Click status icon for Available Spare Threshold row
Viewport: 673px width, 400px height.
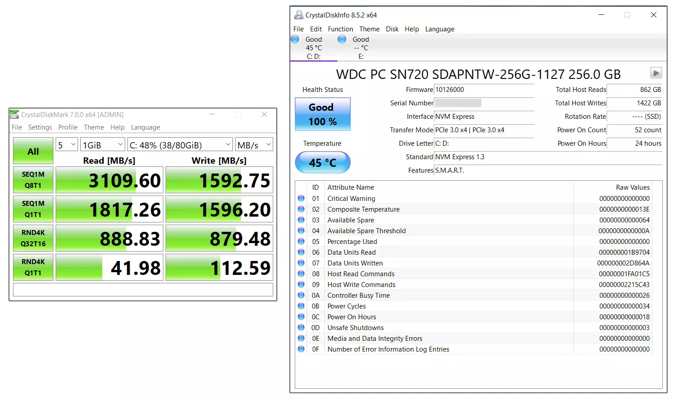[301, 230]
